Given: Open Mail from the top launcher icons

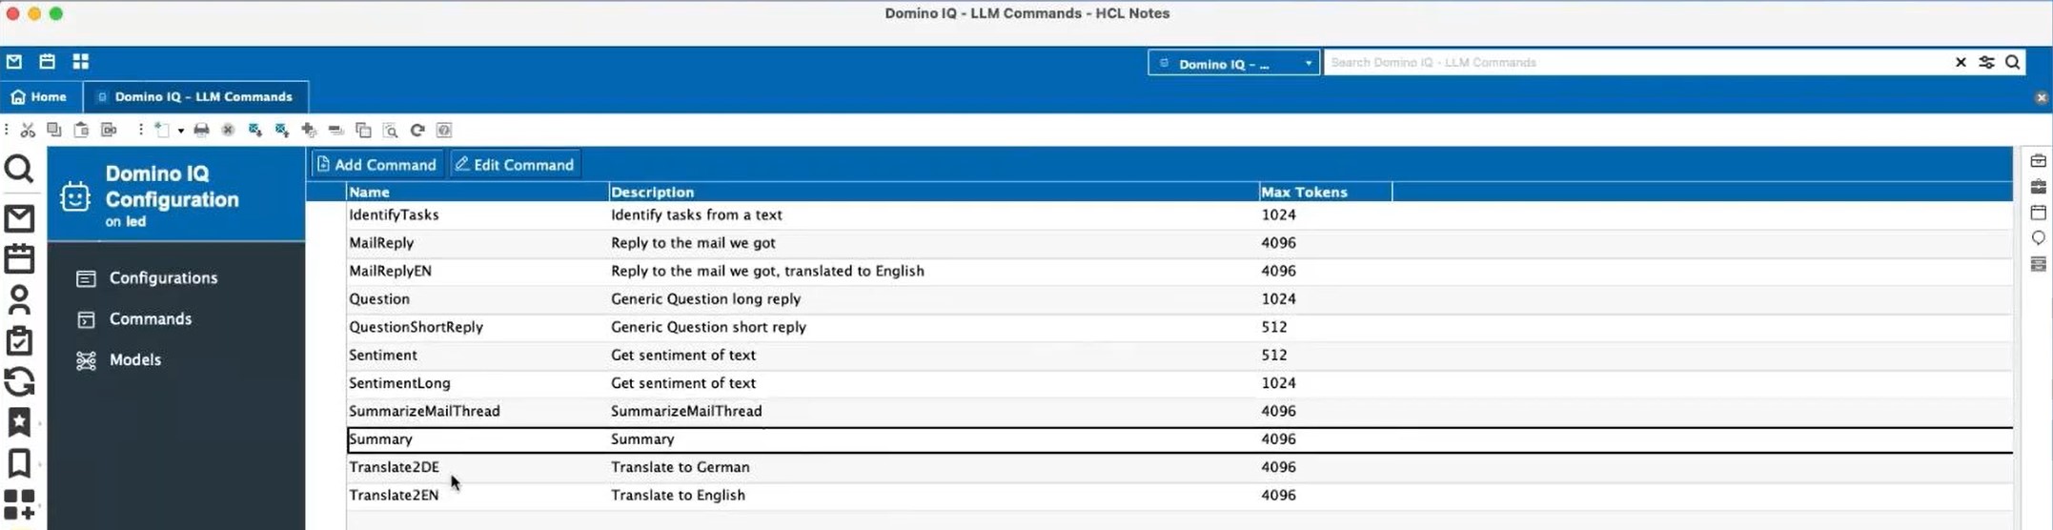Looking at the screenshot, I should pyautogui.click(x=14, y=61).
